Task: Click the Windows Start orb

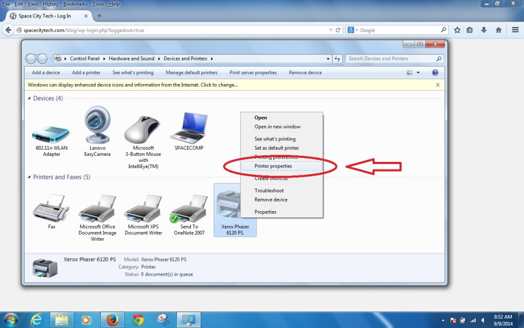Action: pos(11,320)
